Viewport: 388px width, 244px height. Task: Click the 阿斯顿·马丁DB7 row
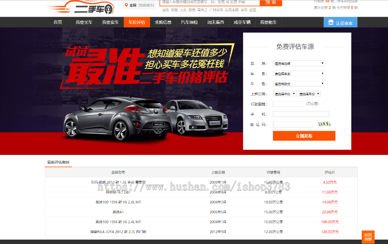(201, 192)
